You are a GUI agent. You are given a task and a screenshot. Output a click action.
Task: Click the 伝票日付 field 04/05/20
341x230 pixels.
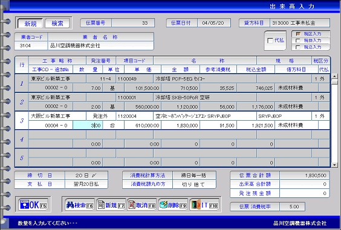pyautogui.click(x=214, y=23)
